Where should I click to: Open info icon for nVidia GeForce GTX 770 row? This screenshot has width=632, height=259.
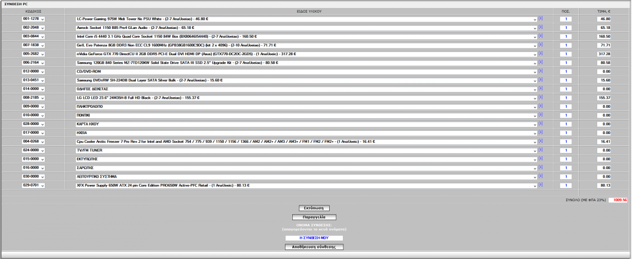coord(540,54)
